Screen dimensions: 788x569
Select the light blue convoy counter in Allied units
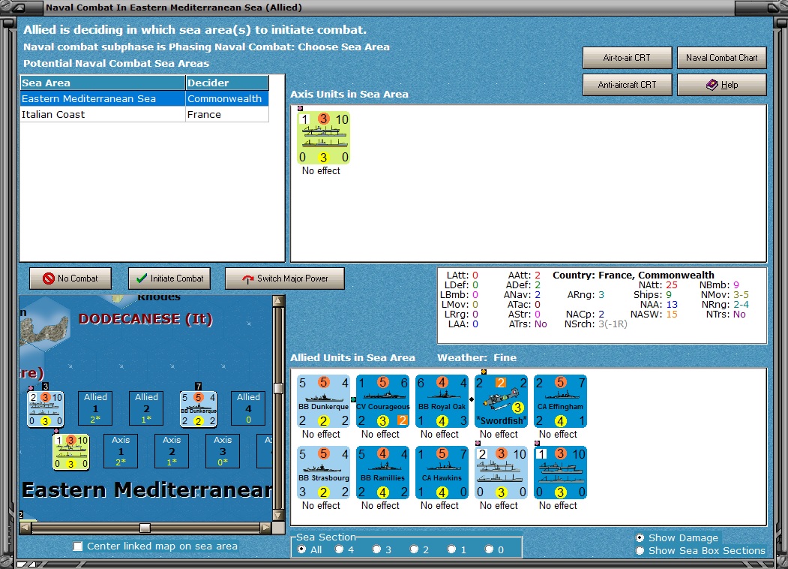click(501, 472)
